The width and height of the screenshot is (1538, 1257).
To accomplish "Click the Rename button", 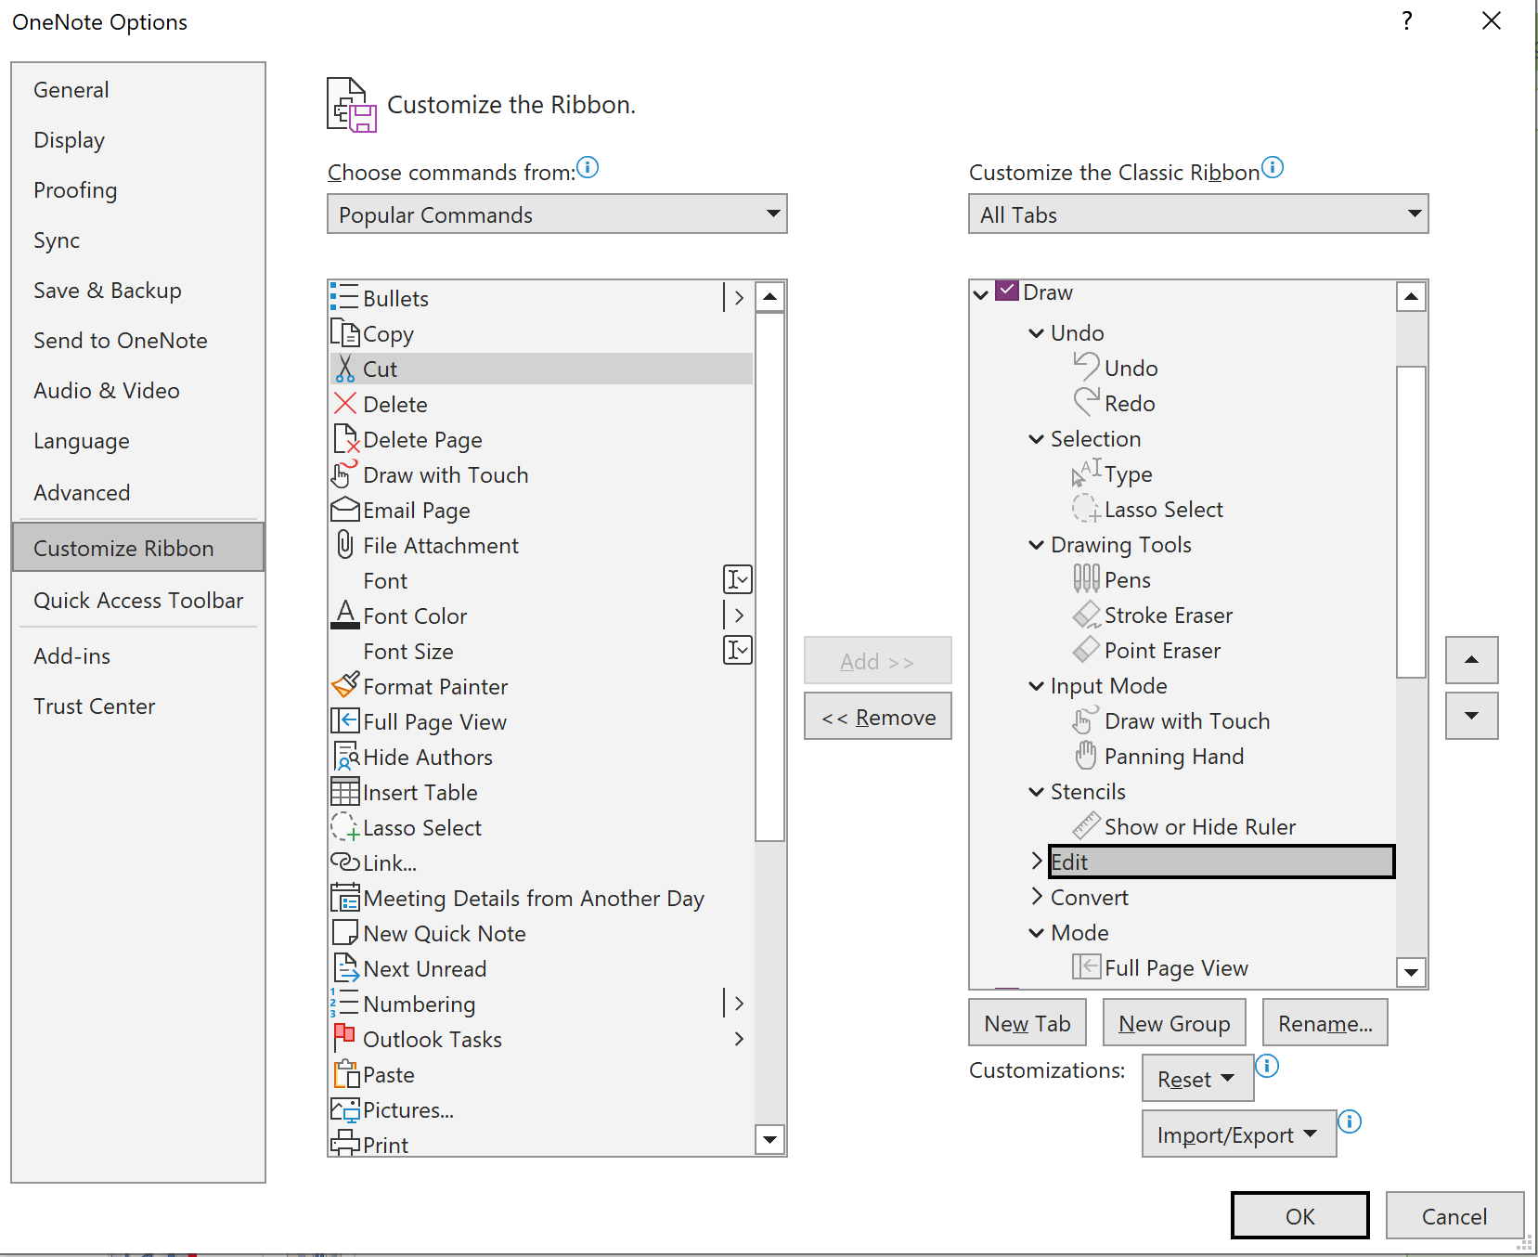I will 1325,1022.
